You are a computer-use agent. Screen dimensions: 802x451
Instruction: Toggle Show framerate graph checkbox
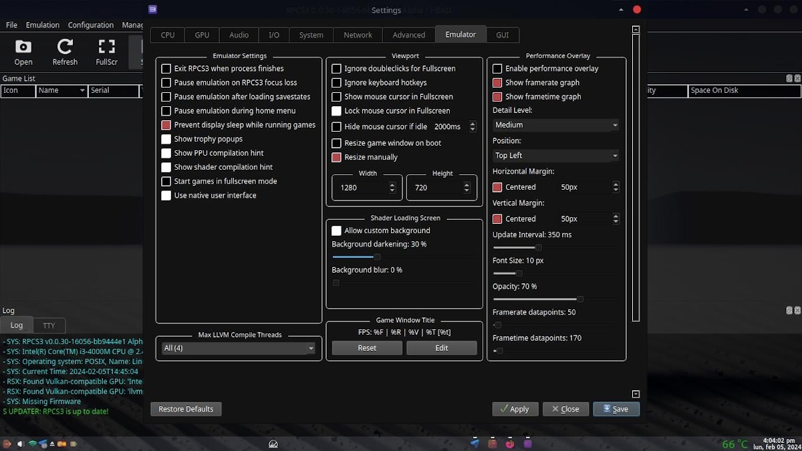tap(497, 83)
